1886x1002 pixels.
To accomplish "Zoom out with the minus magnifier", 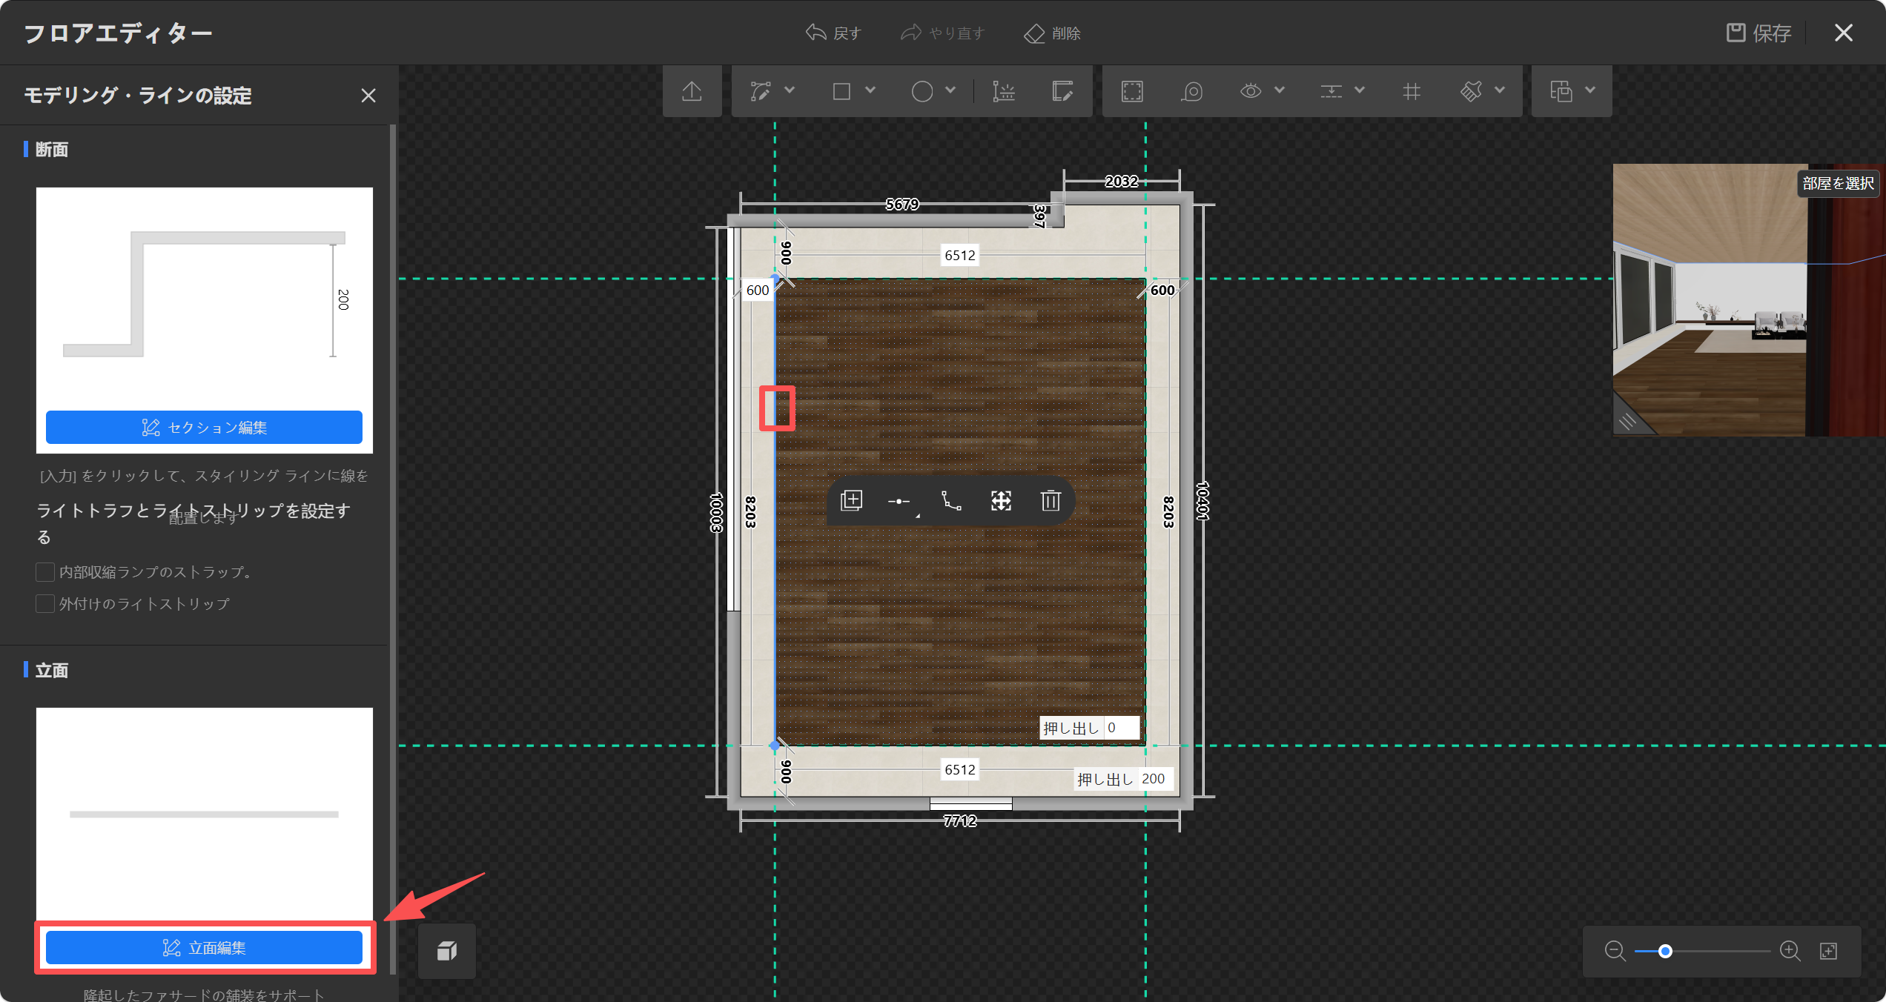I will pyautogui.click(x=1615, y=951).
